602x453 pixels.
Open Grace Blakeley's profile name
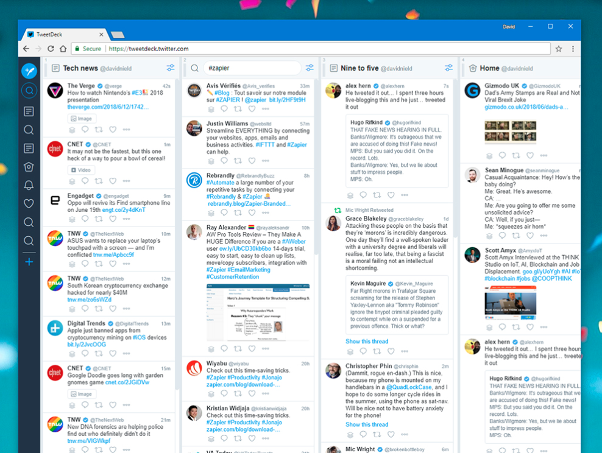click(x=366, y=219)
